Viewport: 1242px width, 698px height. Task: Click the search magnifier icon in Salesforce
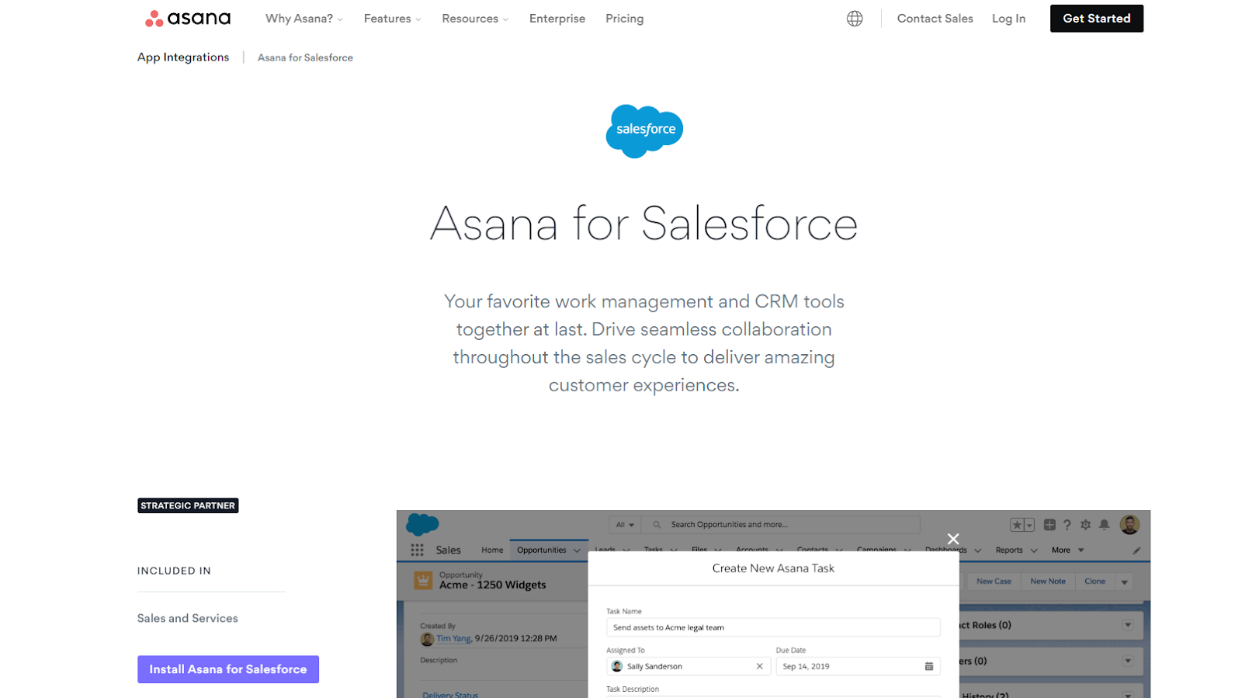(x=657, y=525)
